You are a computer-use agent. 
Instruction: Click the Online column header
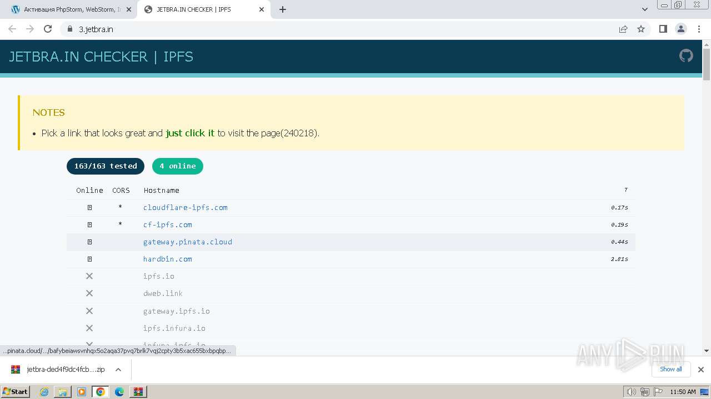click(89, 190)
